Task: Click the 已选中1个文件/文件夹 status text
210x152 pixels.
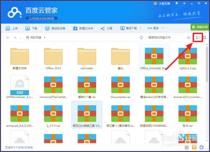Action: pyautogui.click(x=19, y=147)
